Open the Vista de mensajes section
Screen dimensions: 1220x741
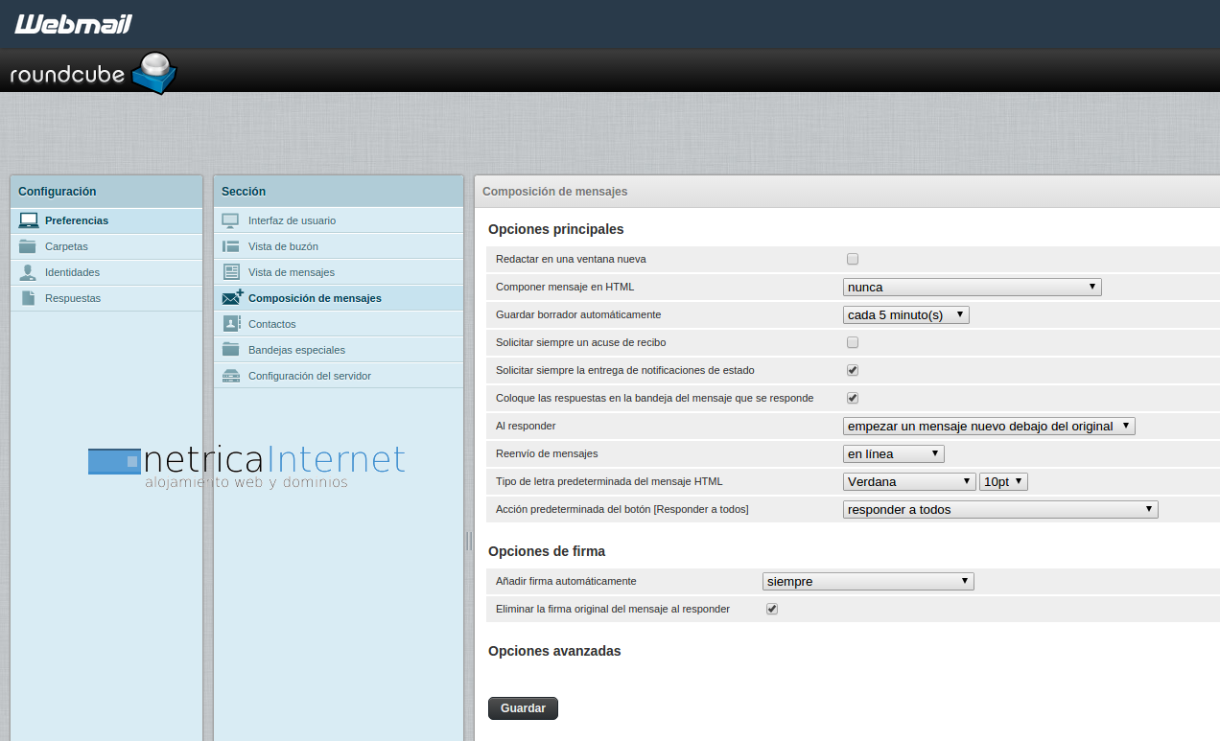[291, 272]
